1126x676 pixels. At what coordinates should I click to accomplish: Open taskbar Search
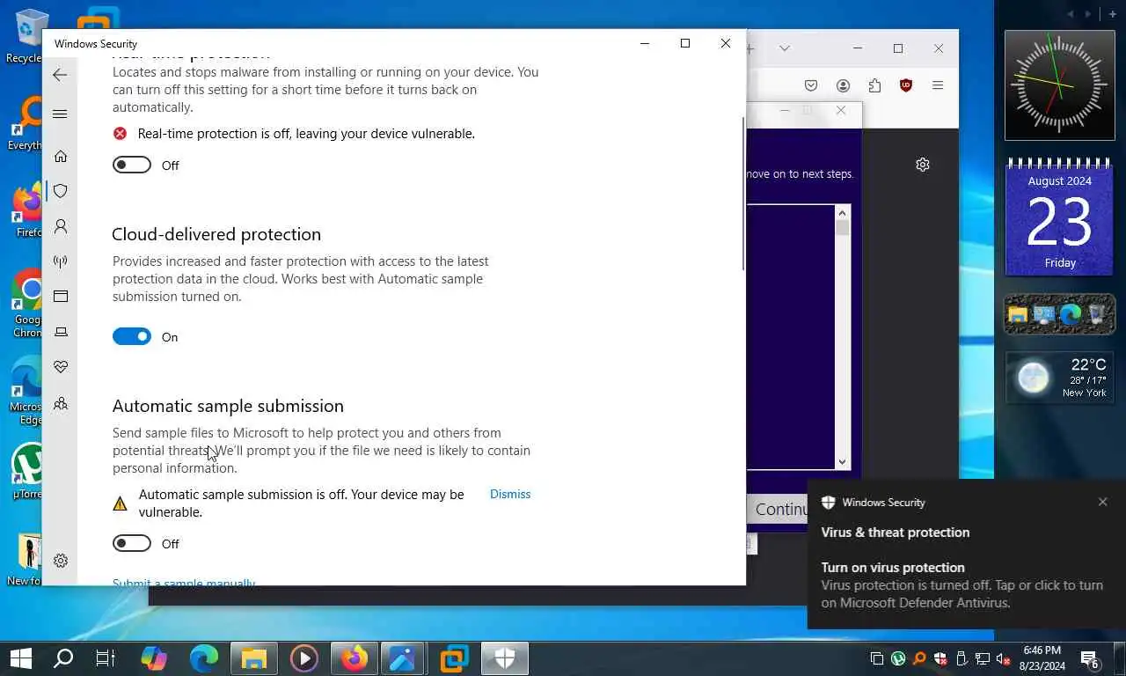click(x=63, y=658)
